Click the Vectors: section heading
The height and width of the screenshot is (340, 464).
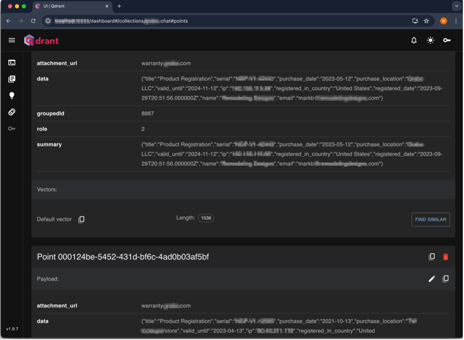tap(47, 190)
